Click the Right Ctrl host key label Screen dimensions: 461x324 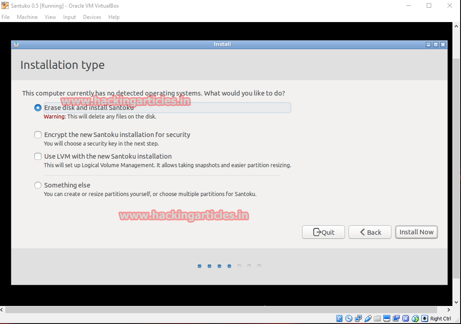(440, 319)
